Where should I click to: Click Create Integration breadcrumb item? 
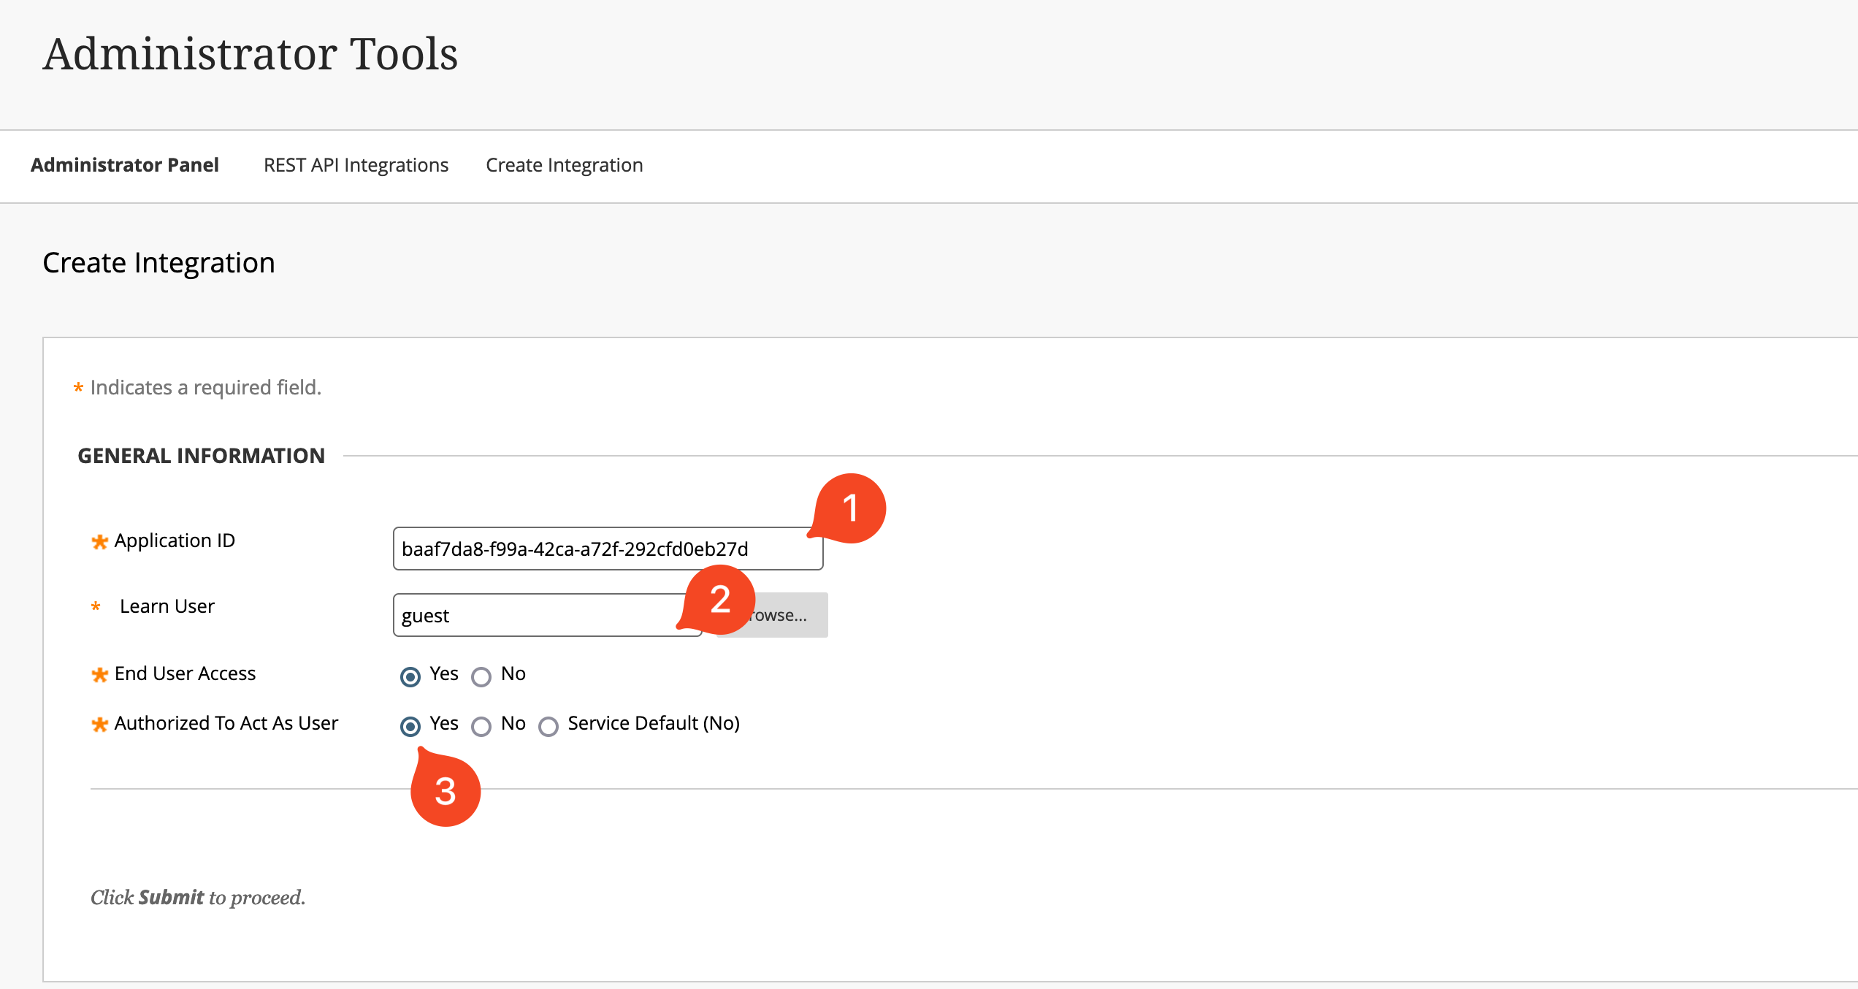pos(564,165)
